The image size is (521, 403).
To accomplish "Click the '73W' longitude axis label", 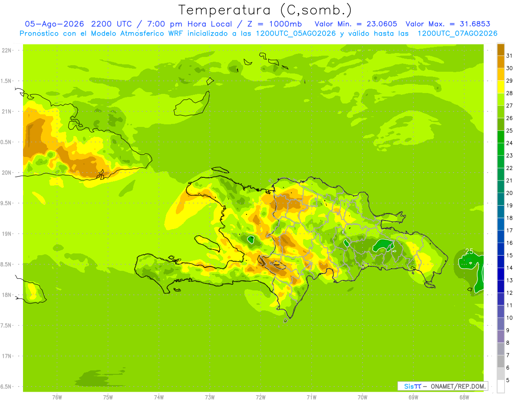I will [210, 397].
